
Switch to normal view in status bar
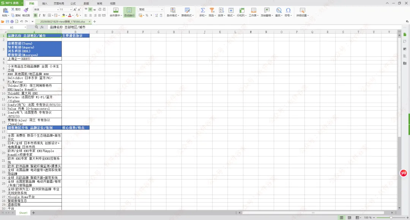coord(342,217)
